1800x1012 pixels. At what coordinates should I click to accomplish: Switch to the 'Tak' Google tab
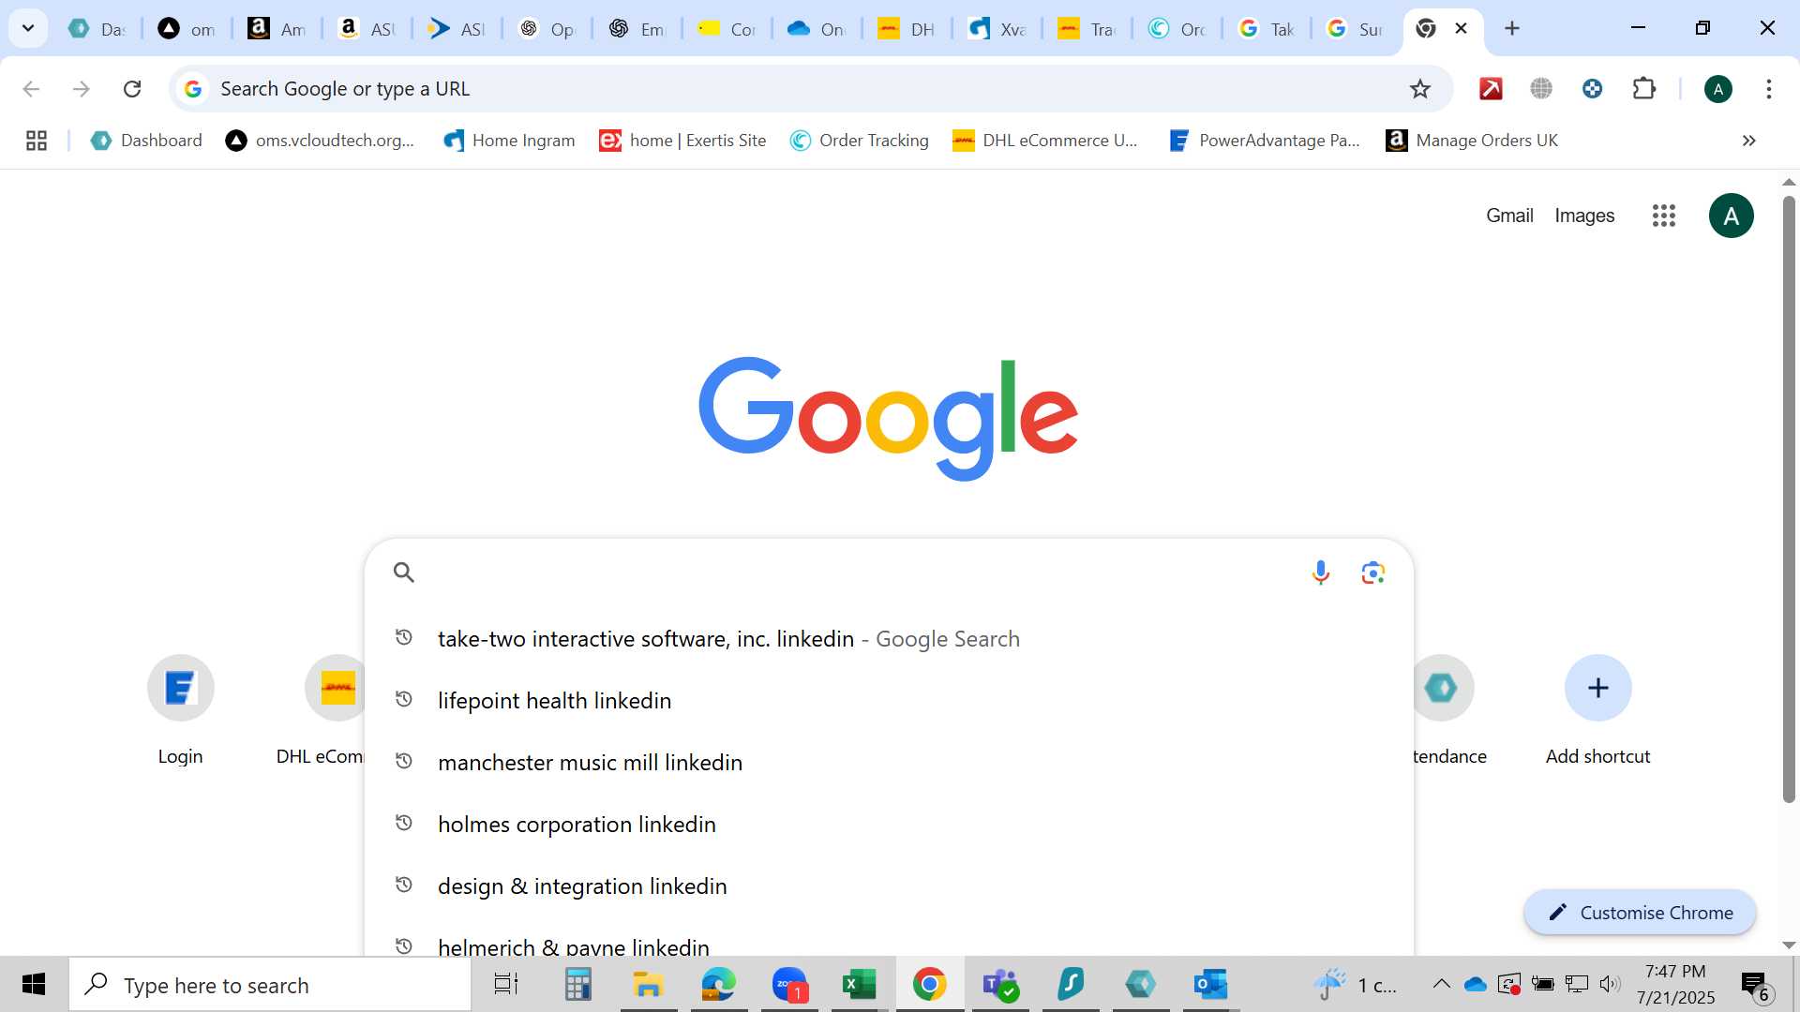[x=1267, y=29]
